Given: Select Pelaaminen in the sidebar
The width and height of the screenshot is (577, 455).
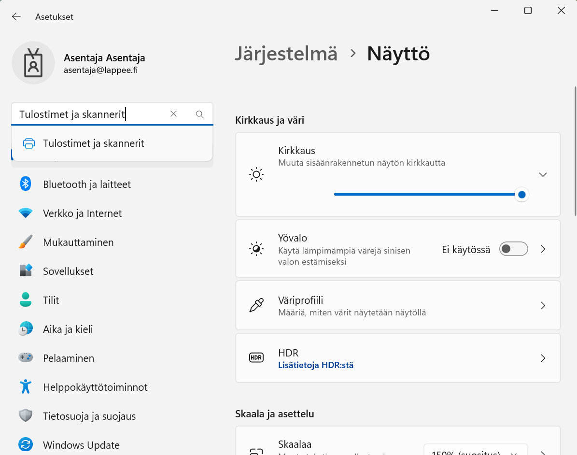Looking at the screenshot, I should click(112, 358).
